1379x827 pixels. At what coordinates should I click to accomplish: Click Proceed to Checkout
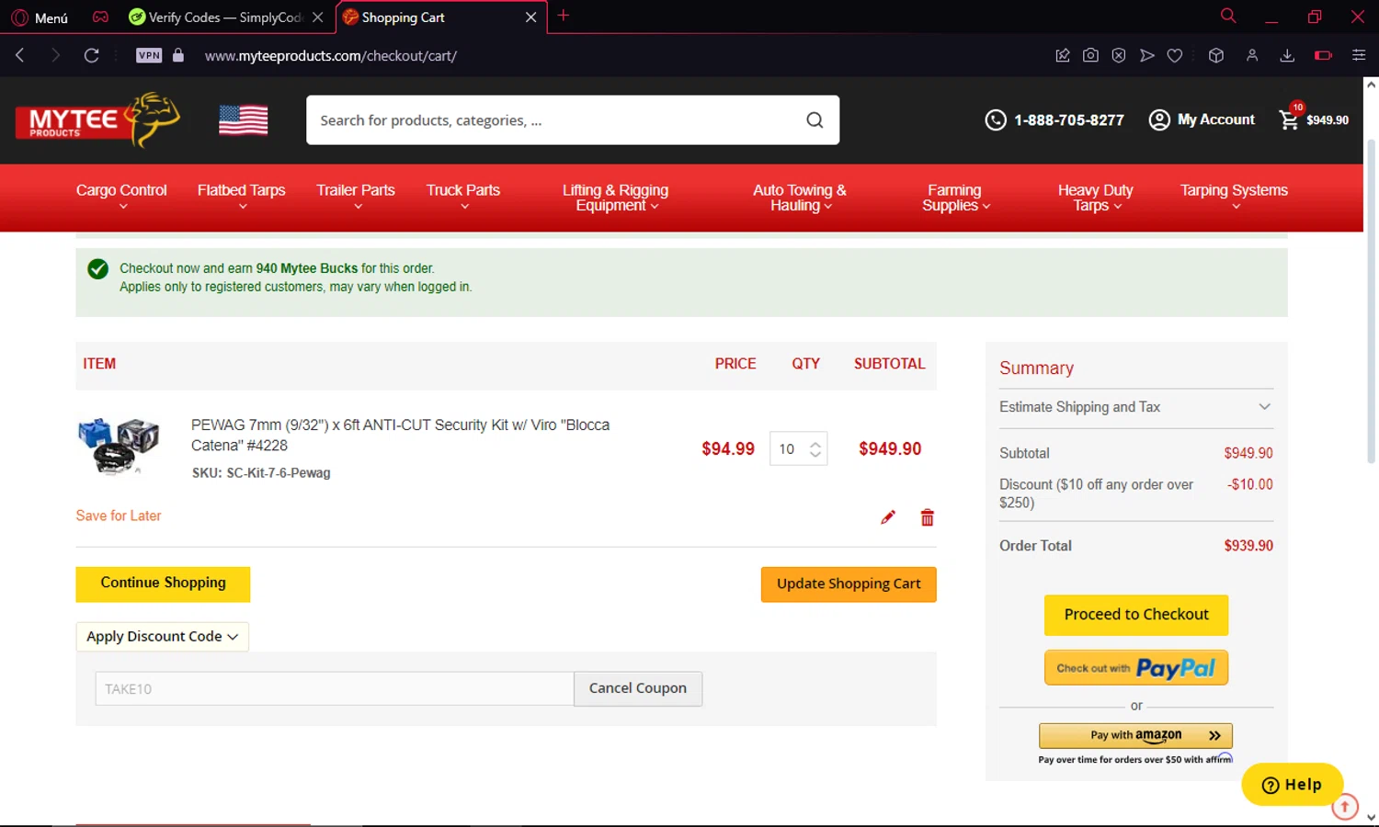click(1136, 615)
